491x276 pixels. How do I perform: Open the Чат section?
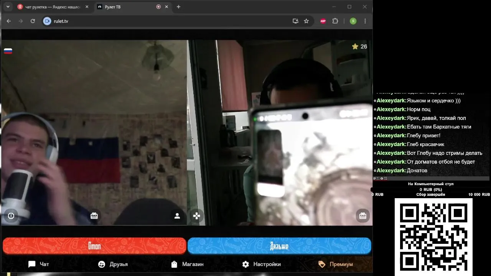click(x=39, y=264)
